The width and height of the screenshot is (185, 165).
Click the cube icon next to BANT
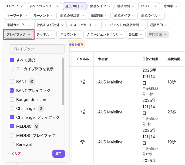[x=32, y=81]
